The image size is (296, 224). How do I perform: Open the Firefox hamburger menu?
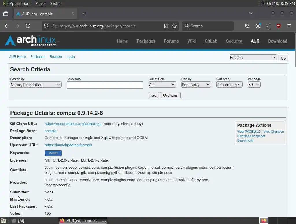(x=289, y=26)
